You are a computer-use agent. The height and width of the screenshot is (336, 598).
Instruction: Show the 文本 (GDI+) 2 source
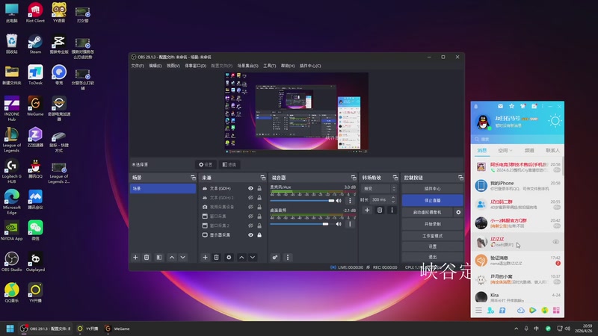pyautogui.click(x=250, y=198)
